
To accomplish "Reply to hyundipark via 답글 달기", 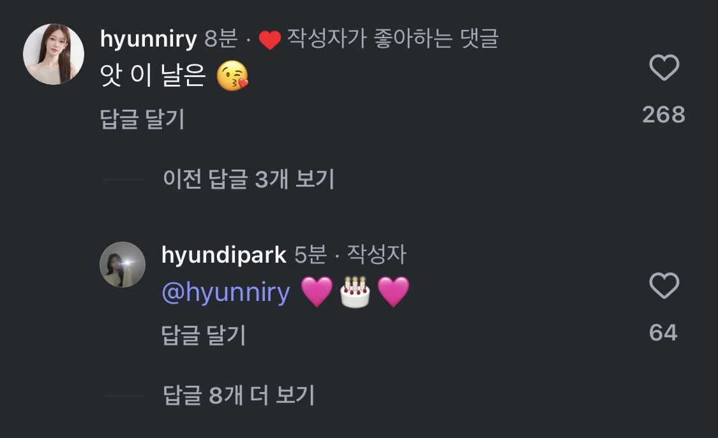I will click(204, 335).
